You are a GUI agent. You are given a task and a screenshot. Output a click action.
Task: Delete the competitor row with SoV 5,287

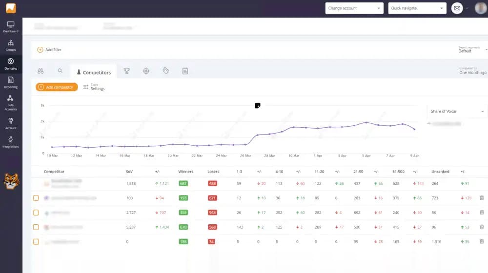tap(482, 227)
